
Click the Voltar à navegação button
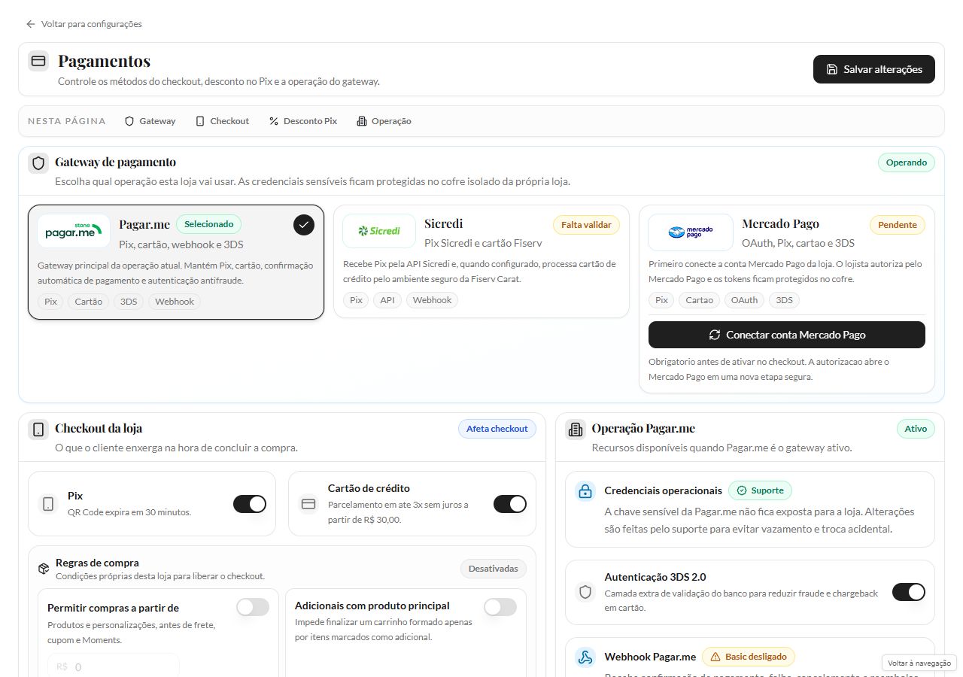pyautogui.click(x=919, y=663)
